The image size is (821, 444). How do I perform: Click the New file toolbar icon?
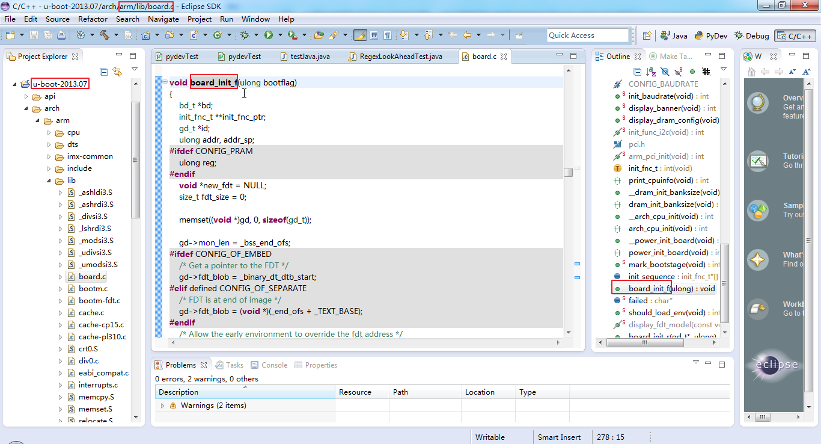10,35
